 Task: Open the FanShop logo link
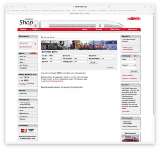pyautogui.click(x=31, y=83)
